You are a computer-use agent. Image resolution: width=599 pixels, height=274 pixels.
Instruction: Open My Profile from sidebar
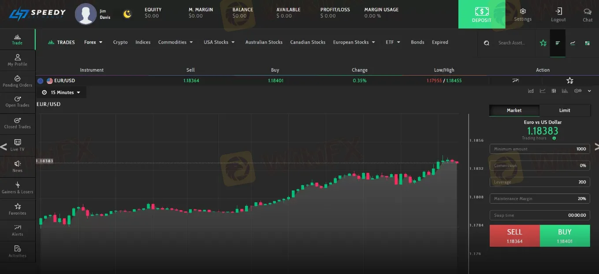[17, 60]
